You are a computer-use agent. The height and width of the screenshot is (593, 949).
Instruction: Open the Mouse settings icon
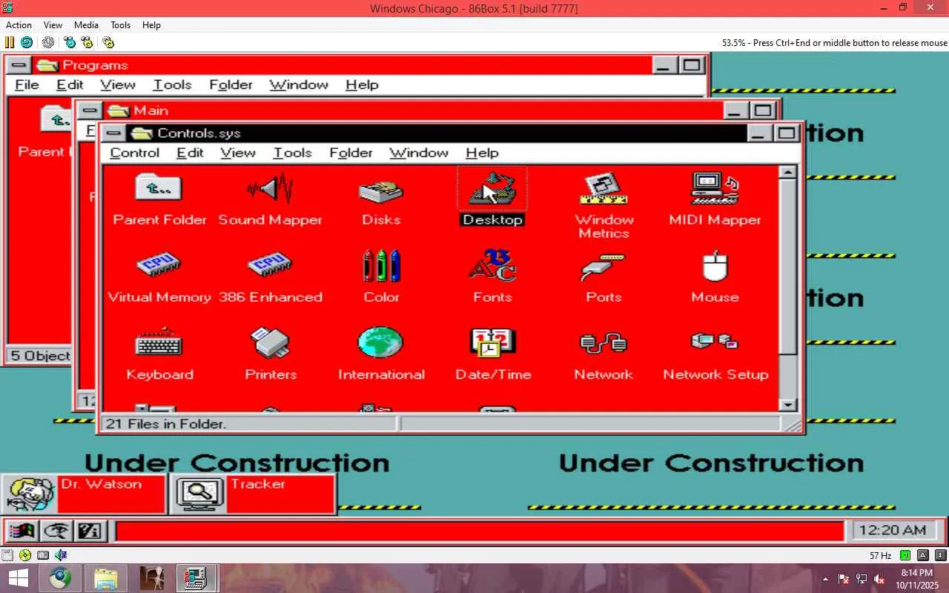point(715,266)
